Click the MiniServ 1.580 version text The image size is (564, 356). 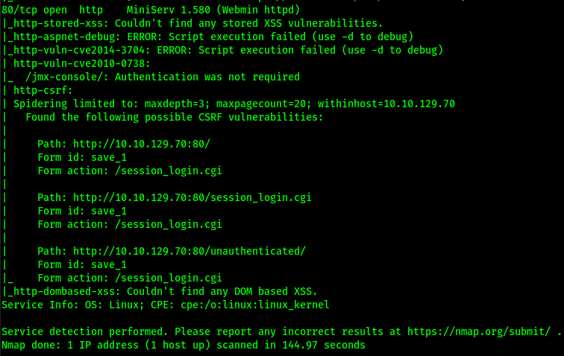click(x=169, y=10)
